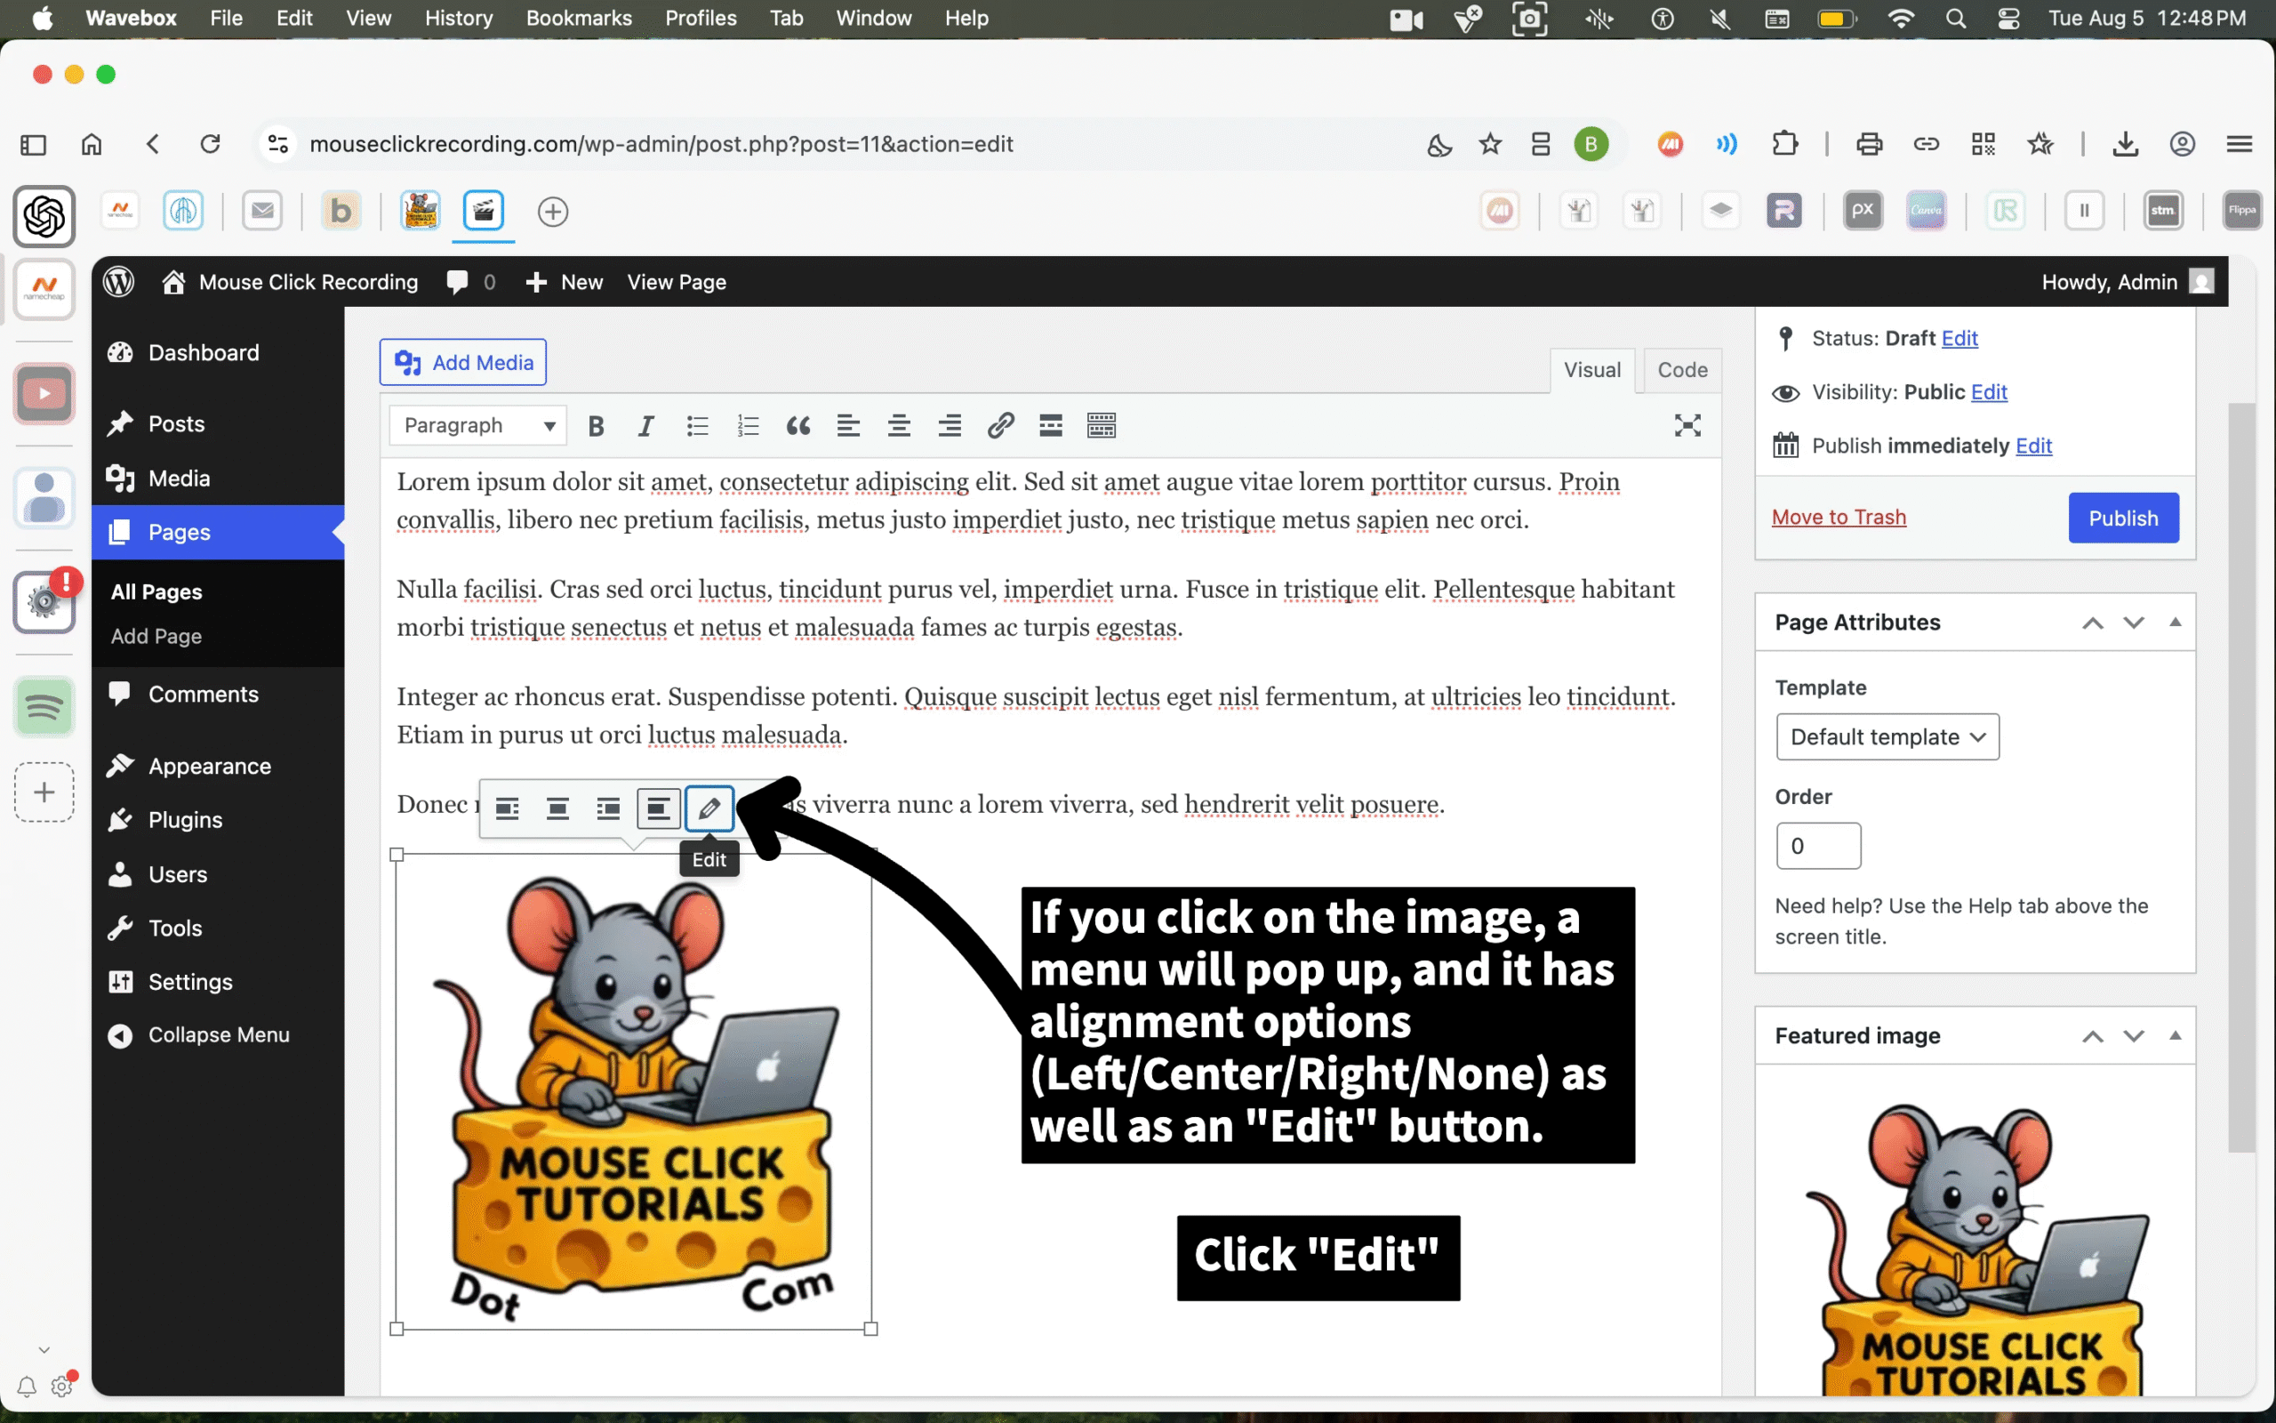The height and width of the screenshot is (1423, 2276).
Task: Open the Paragraph format dropdown
Action: (x=477, y=426)
